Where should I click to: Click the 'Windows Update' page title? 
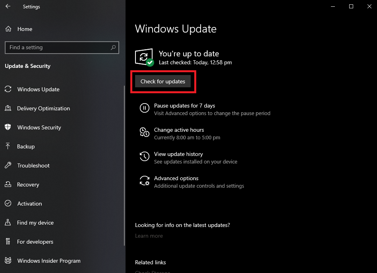point(176,29)
